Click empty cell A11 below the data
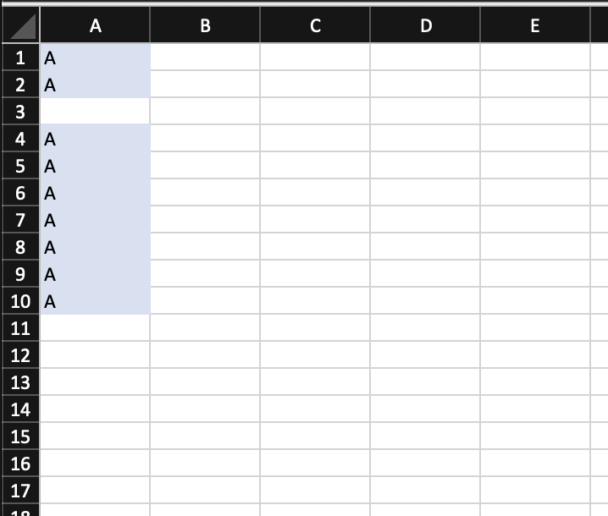 (x=95, y=327)
